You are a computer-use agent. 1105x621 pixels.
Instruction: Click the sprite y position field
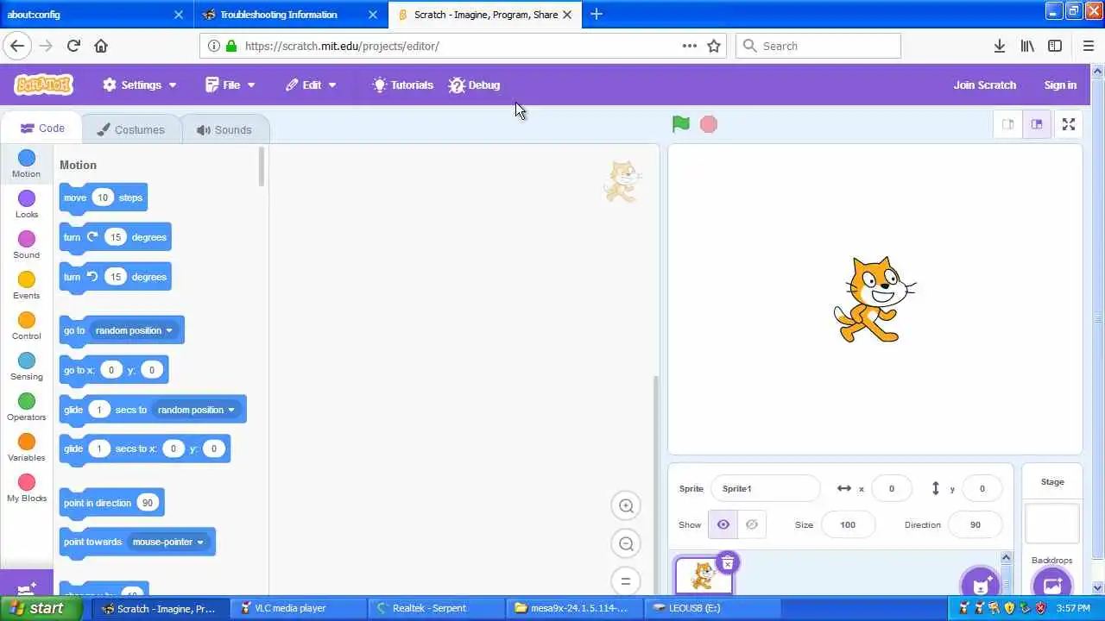[x=982, y=488]
